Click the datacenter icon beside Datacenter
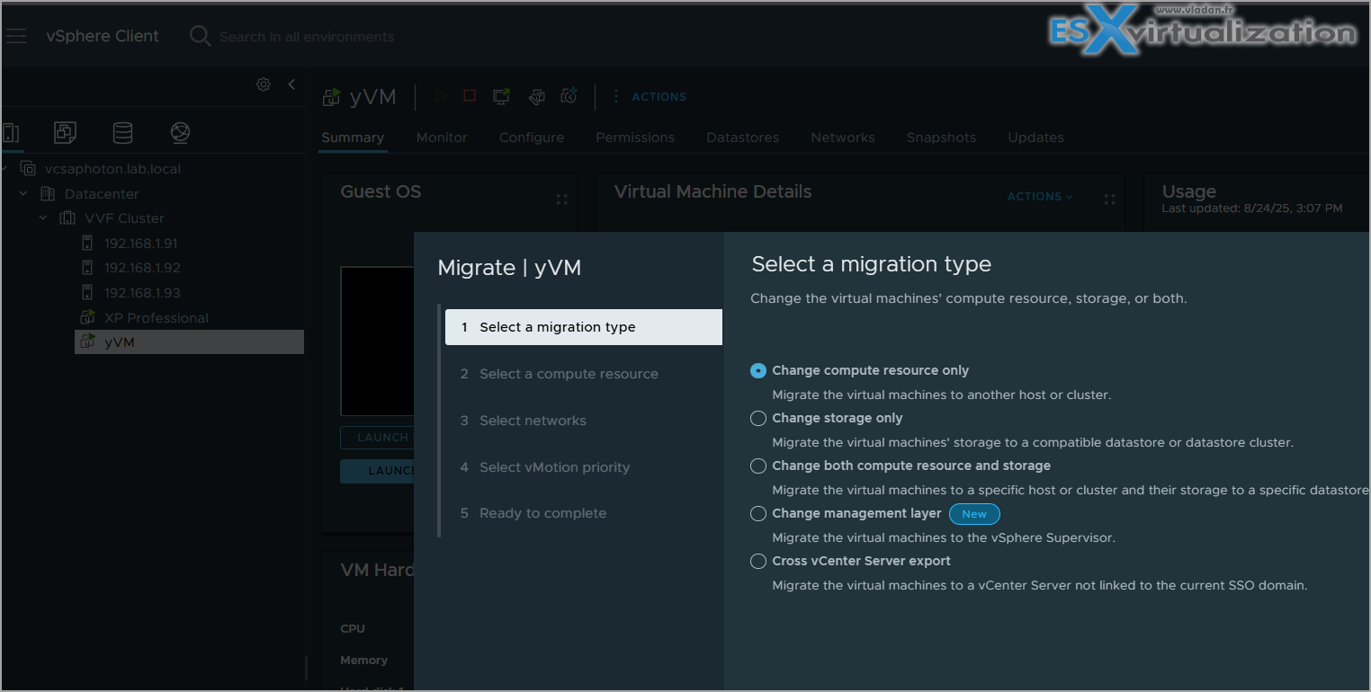 coord(48,194)
